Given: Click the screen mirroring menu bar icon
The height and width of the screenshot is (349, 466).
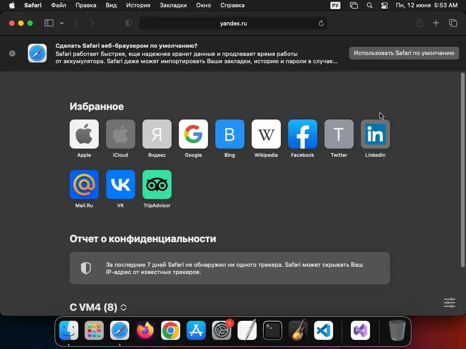Looking at the screenshot, I should tap(354, 5).
